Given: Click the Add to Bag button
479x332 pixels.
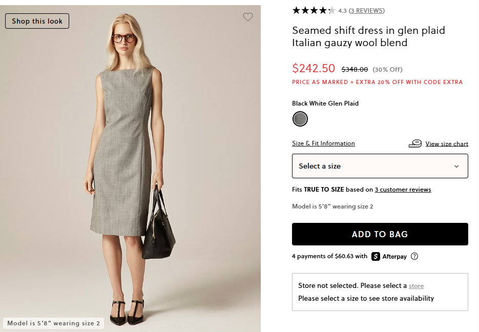Looking at the screenshot, I should [x=380, y=234].
